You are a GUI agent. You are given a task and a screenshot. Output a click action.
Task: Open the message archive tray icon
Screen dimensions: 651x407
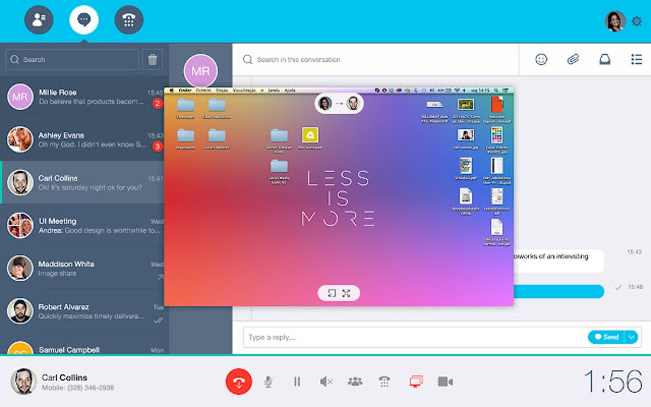[604, 59]
